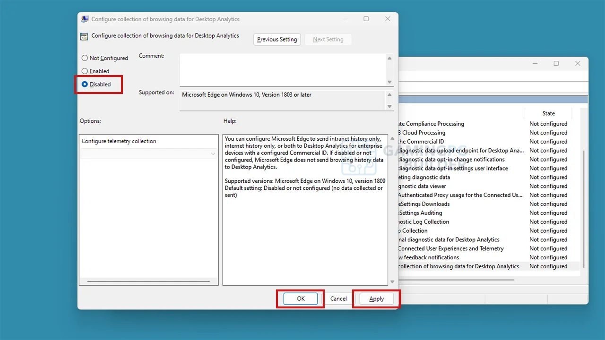Click the Help pane scroll up arrow
The width and height of the screenshot is (605, 340).
pos(392,139)
